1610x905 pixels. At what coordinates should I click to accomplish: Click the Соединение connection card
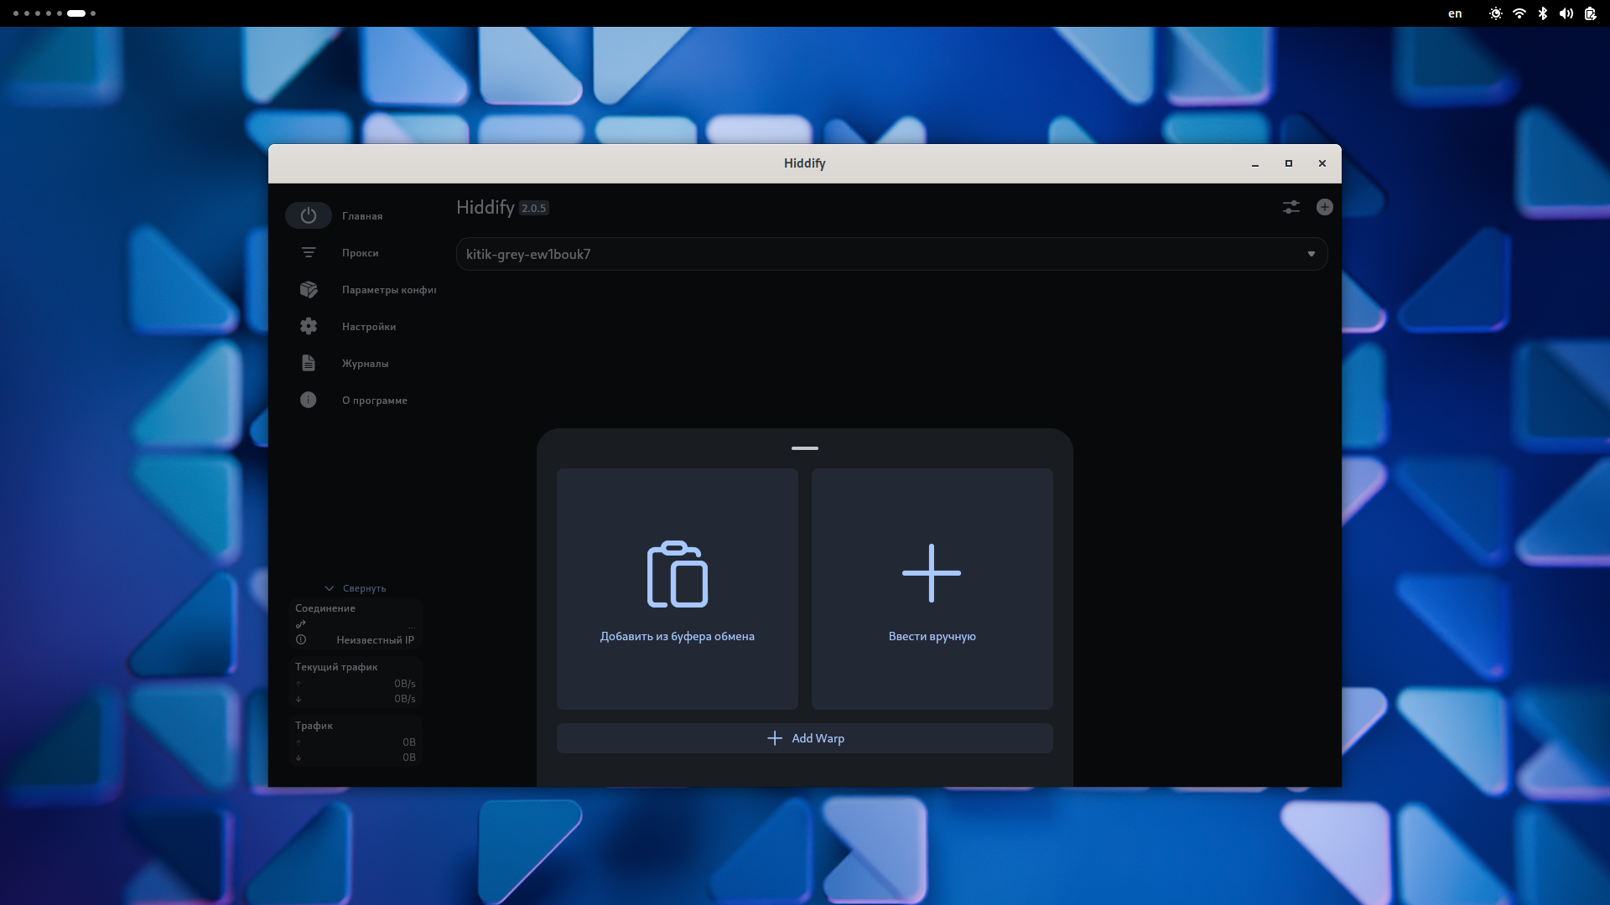point(356,624)
